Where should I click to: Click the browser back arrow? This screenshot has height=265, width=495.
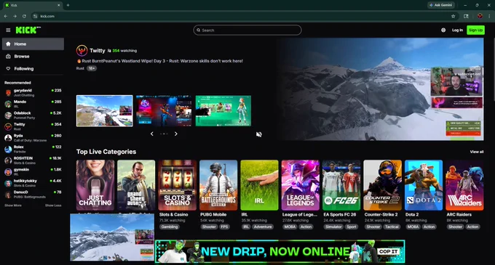(x=6, y=16)
